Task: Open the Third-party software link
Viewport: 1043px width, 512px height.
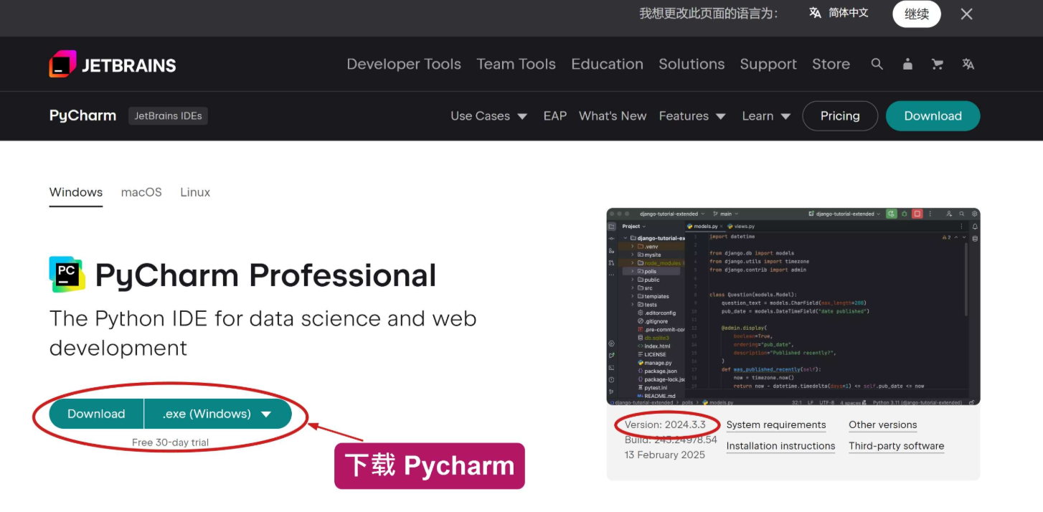Action: [897, 446]
